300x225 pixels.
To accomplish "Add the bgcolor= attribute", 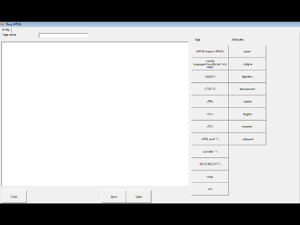I will click(x=247, y=76).
